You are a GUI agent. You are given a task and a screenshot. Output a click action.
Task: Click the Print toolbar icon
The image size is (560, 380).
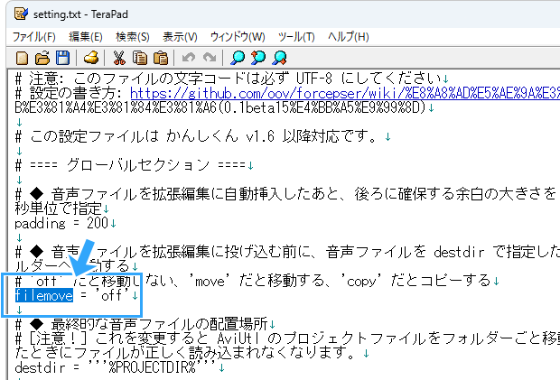click(x=91, y=58)
